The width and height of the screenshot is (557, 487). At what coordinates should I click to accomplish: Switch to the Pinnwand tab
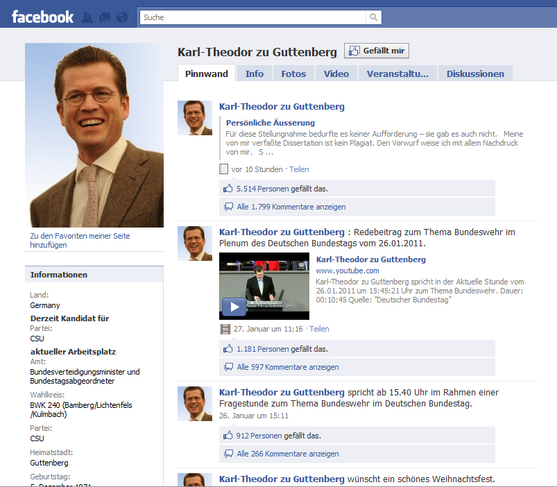pyautogui.click(x=207, y=74)
